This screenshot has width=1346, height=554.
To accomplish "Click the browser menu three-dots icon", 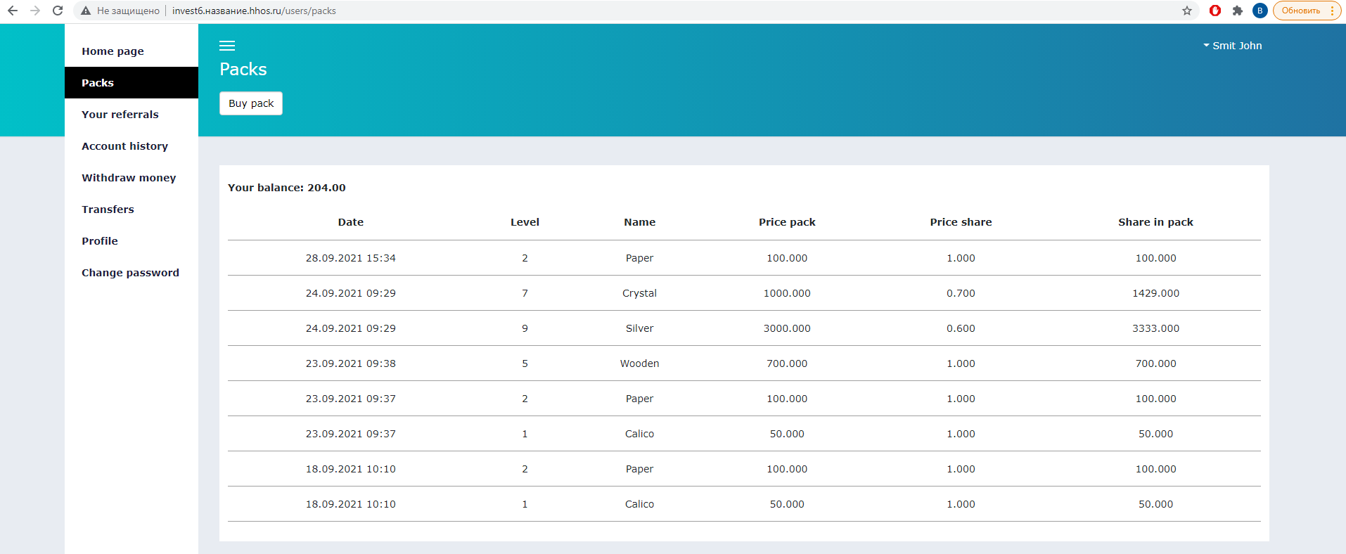I will (x=1333, y=11).
